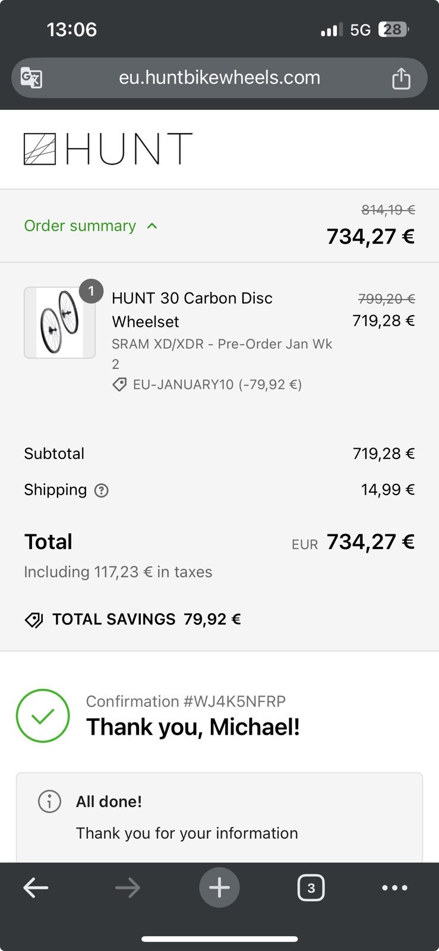The image size is (439, 951).
Task: Tap the translate page icon
Action: click(31, 78)
